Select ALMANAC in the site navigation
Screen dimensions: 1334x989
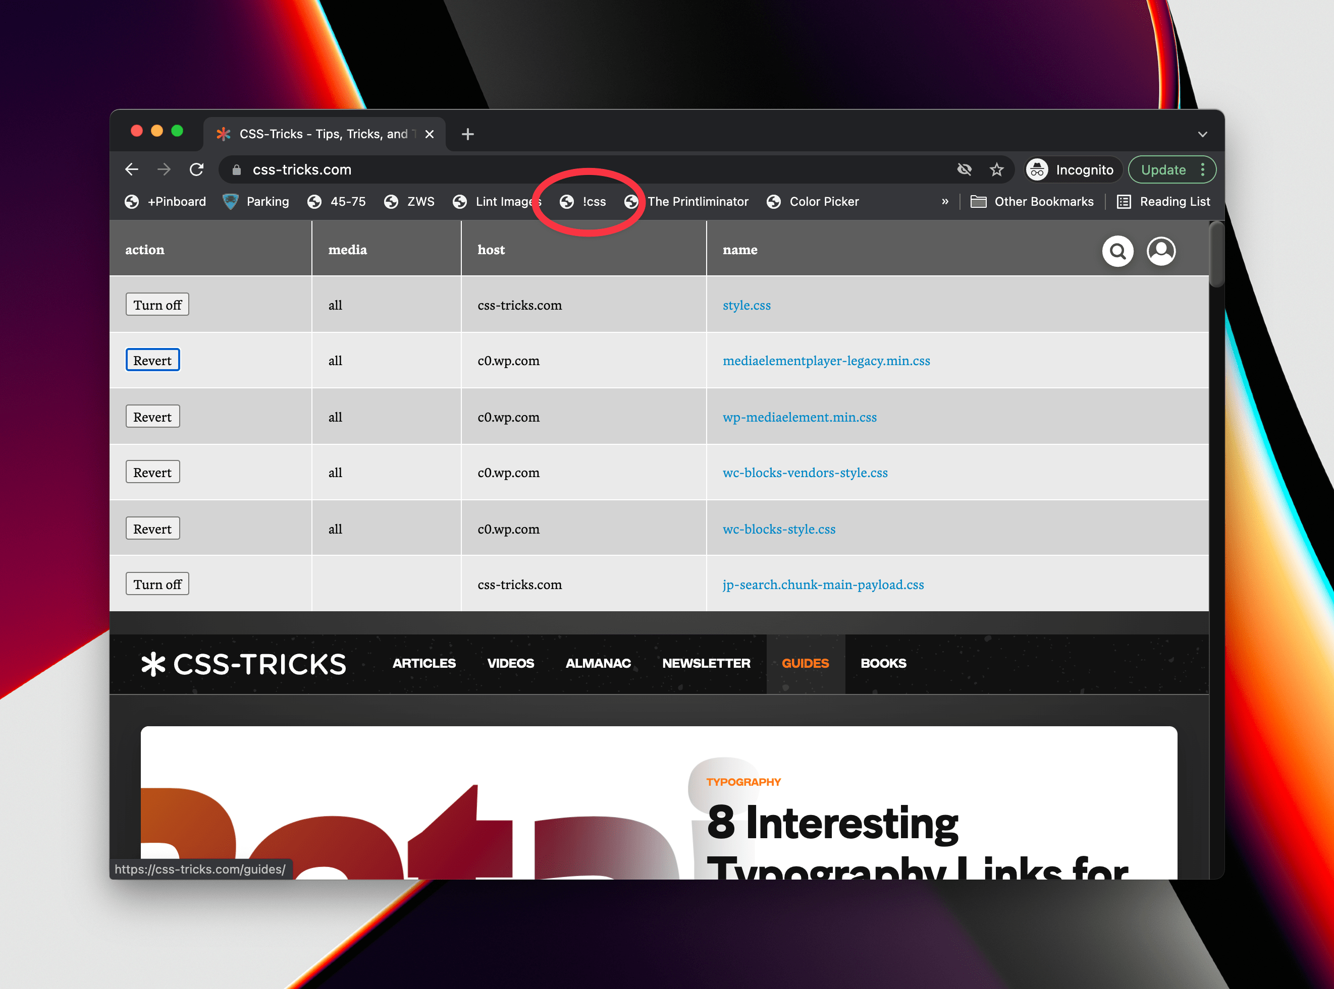598,663
